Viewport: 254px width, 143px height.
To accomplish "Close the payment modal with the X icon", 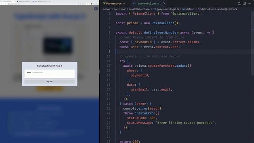I will click(96, 9).
